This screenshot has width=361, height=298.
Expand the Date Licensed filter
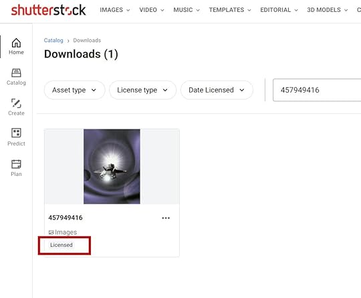217,90
